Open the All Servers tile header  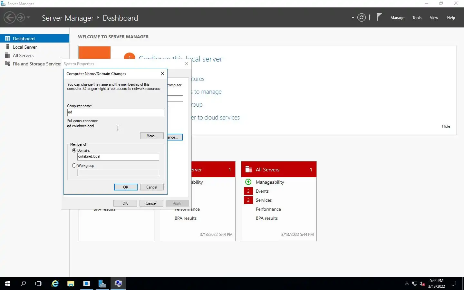pyautogui.click(x=279, y=169)
